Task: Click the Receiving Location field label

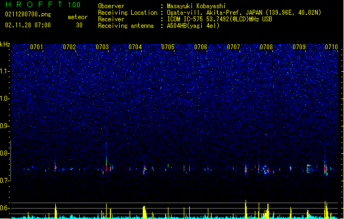Action: [127, 13]
